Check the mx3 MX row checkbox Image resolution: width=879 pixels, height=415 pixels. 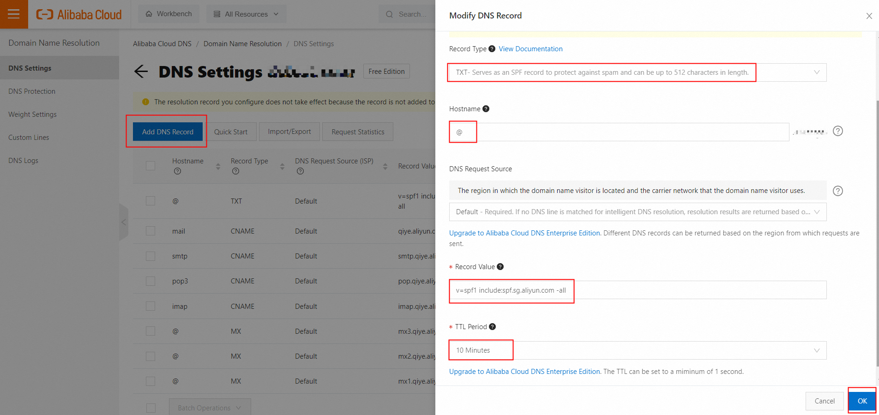pyautogui.click(x=151, y=331)
